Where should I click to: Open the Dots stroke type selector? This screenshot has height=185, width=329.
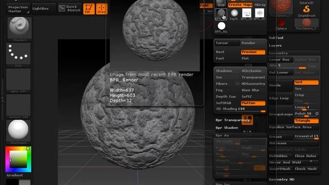pyautogui.click(x=19, y=55)
